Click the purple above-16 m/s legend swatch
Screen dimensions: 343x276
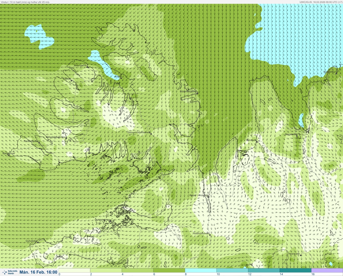pyautogui.click(x=327, y=270)
